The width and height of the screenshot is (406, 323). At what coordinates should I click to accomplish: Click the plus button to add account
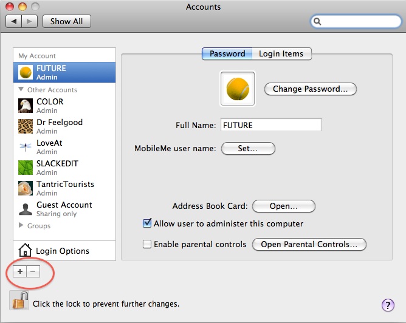(20, 271)
